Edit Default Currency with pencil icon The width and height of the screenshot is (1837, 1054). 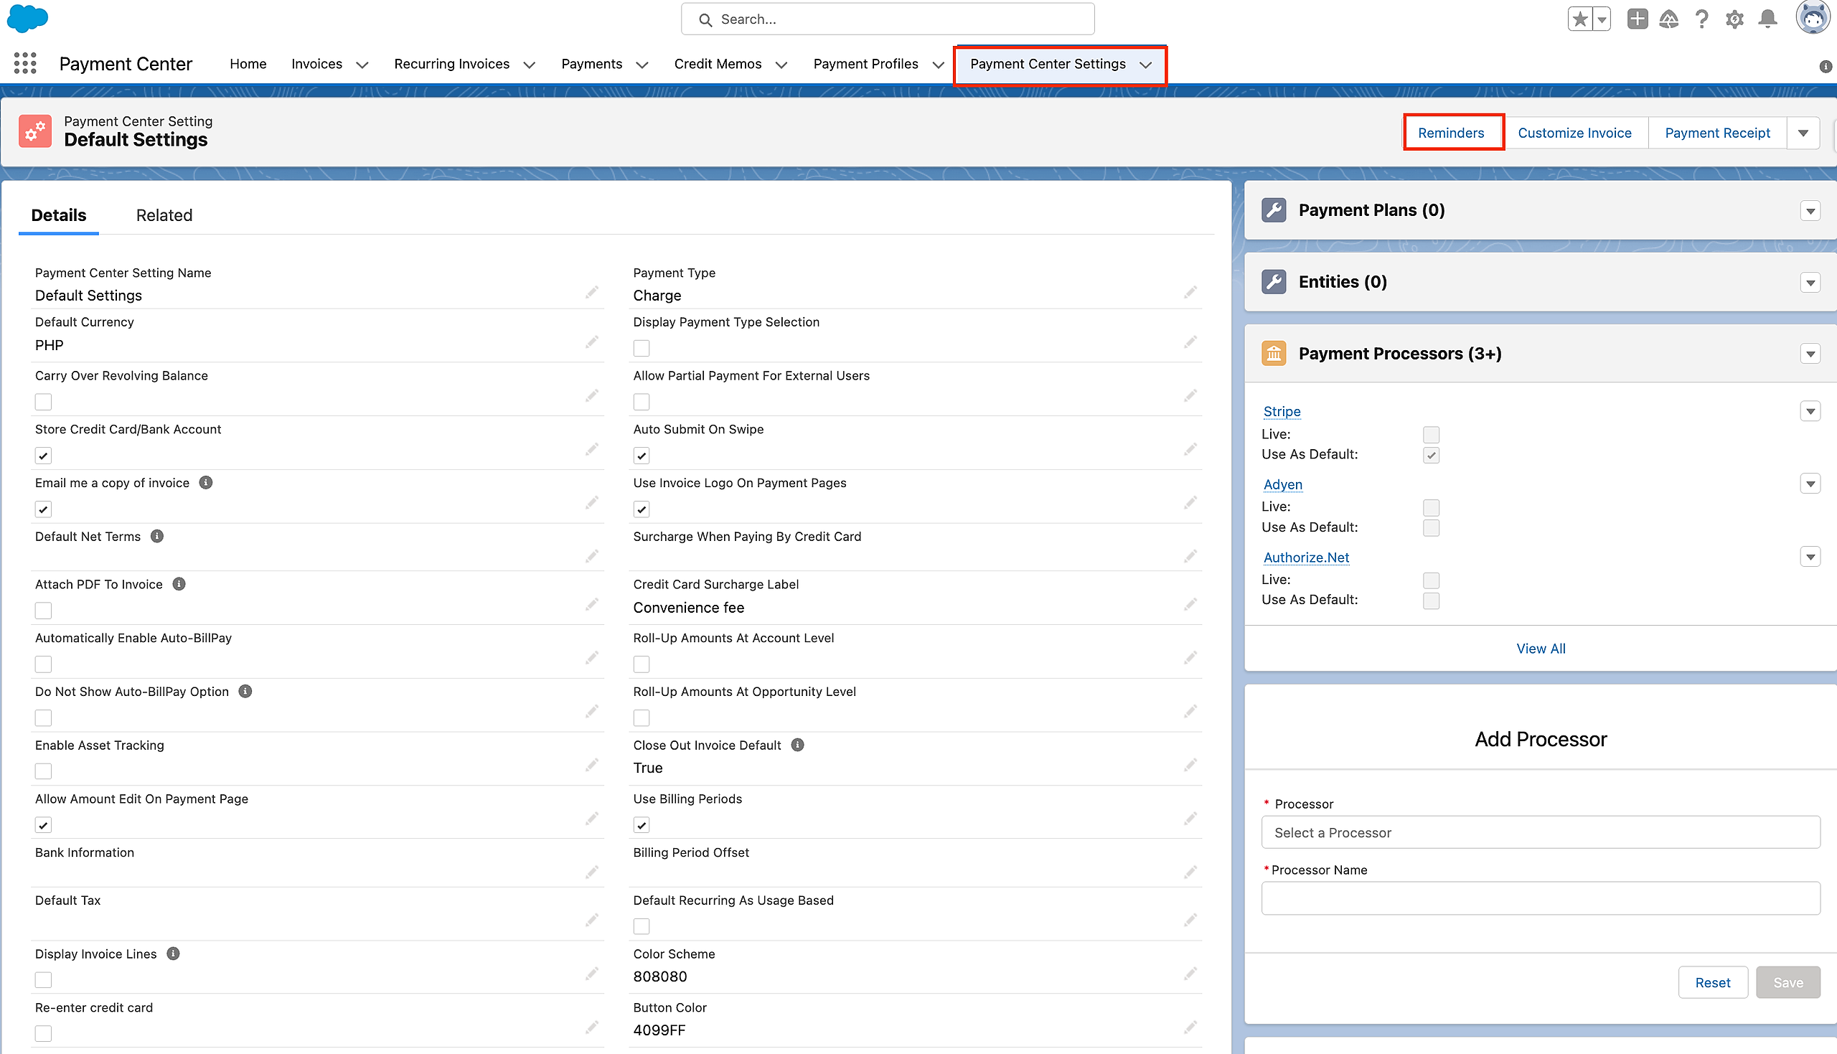tap(592, 342)
